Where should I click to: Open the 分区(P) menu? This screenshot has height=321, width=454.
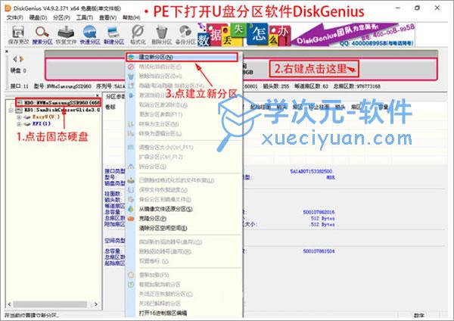point(61,18)
